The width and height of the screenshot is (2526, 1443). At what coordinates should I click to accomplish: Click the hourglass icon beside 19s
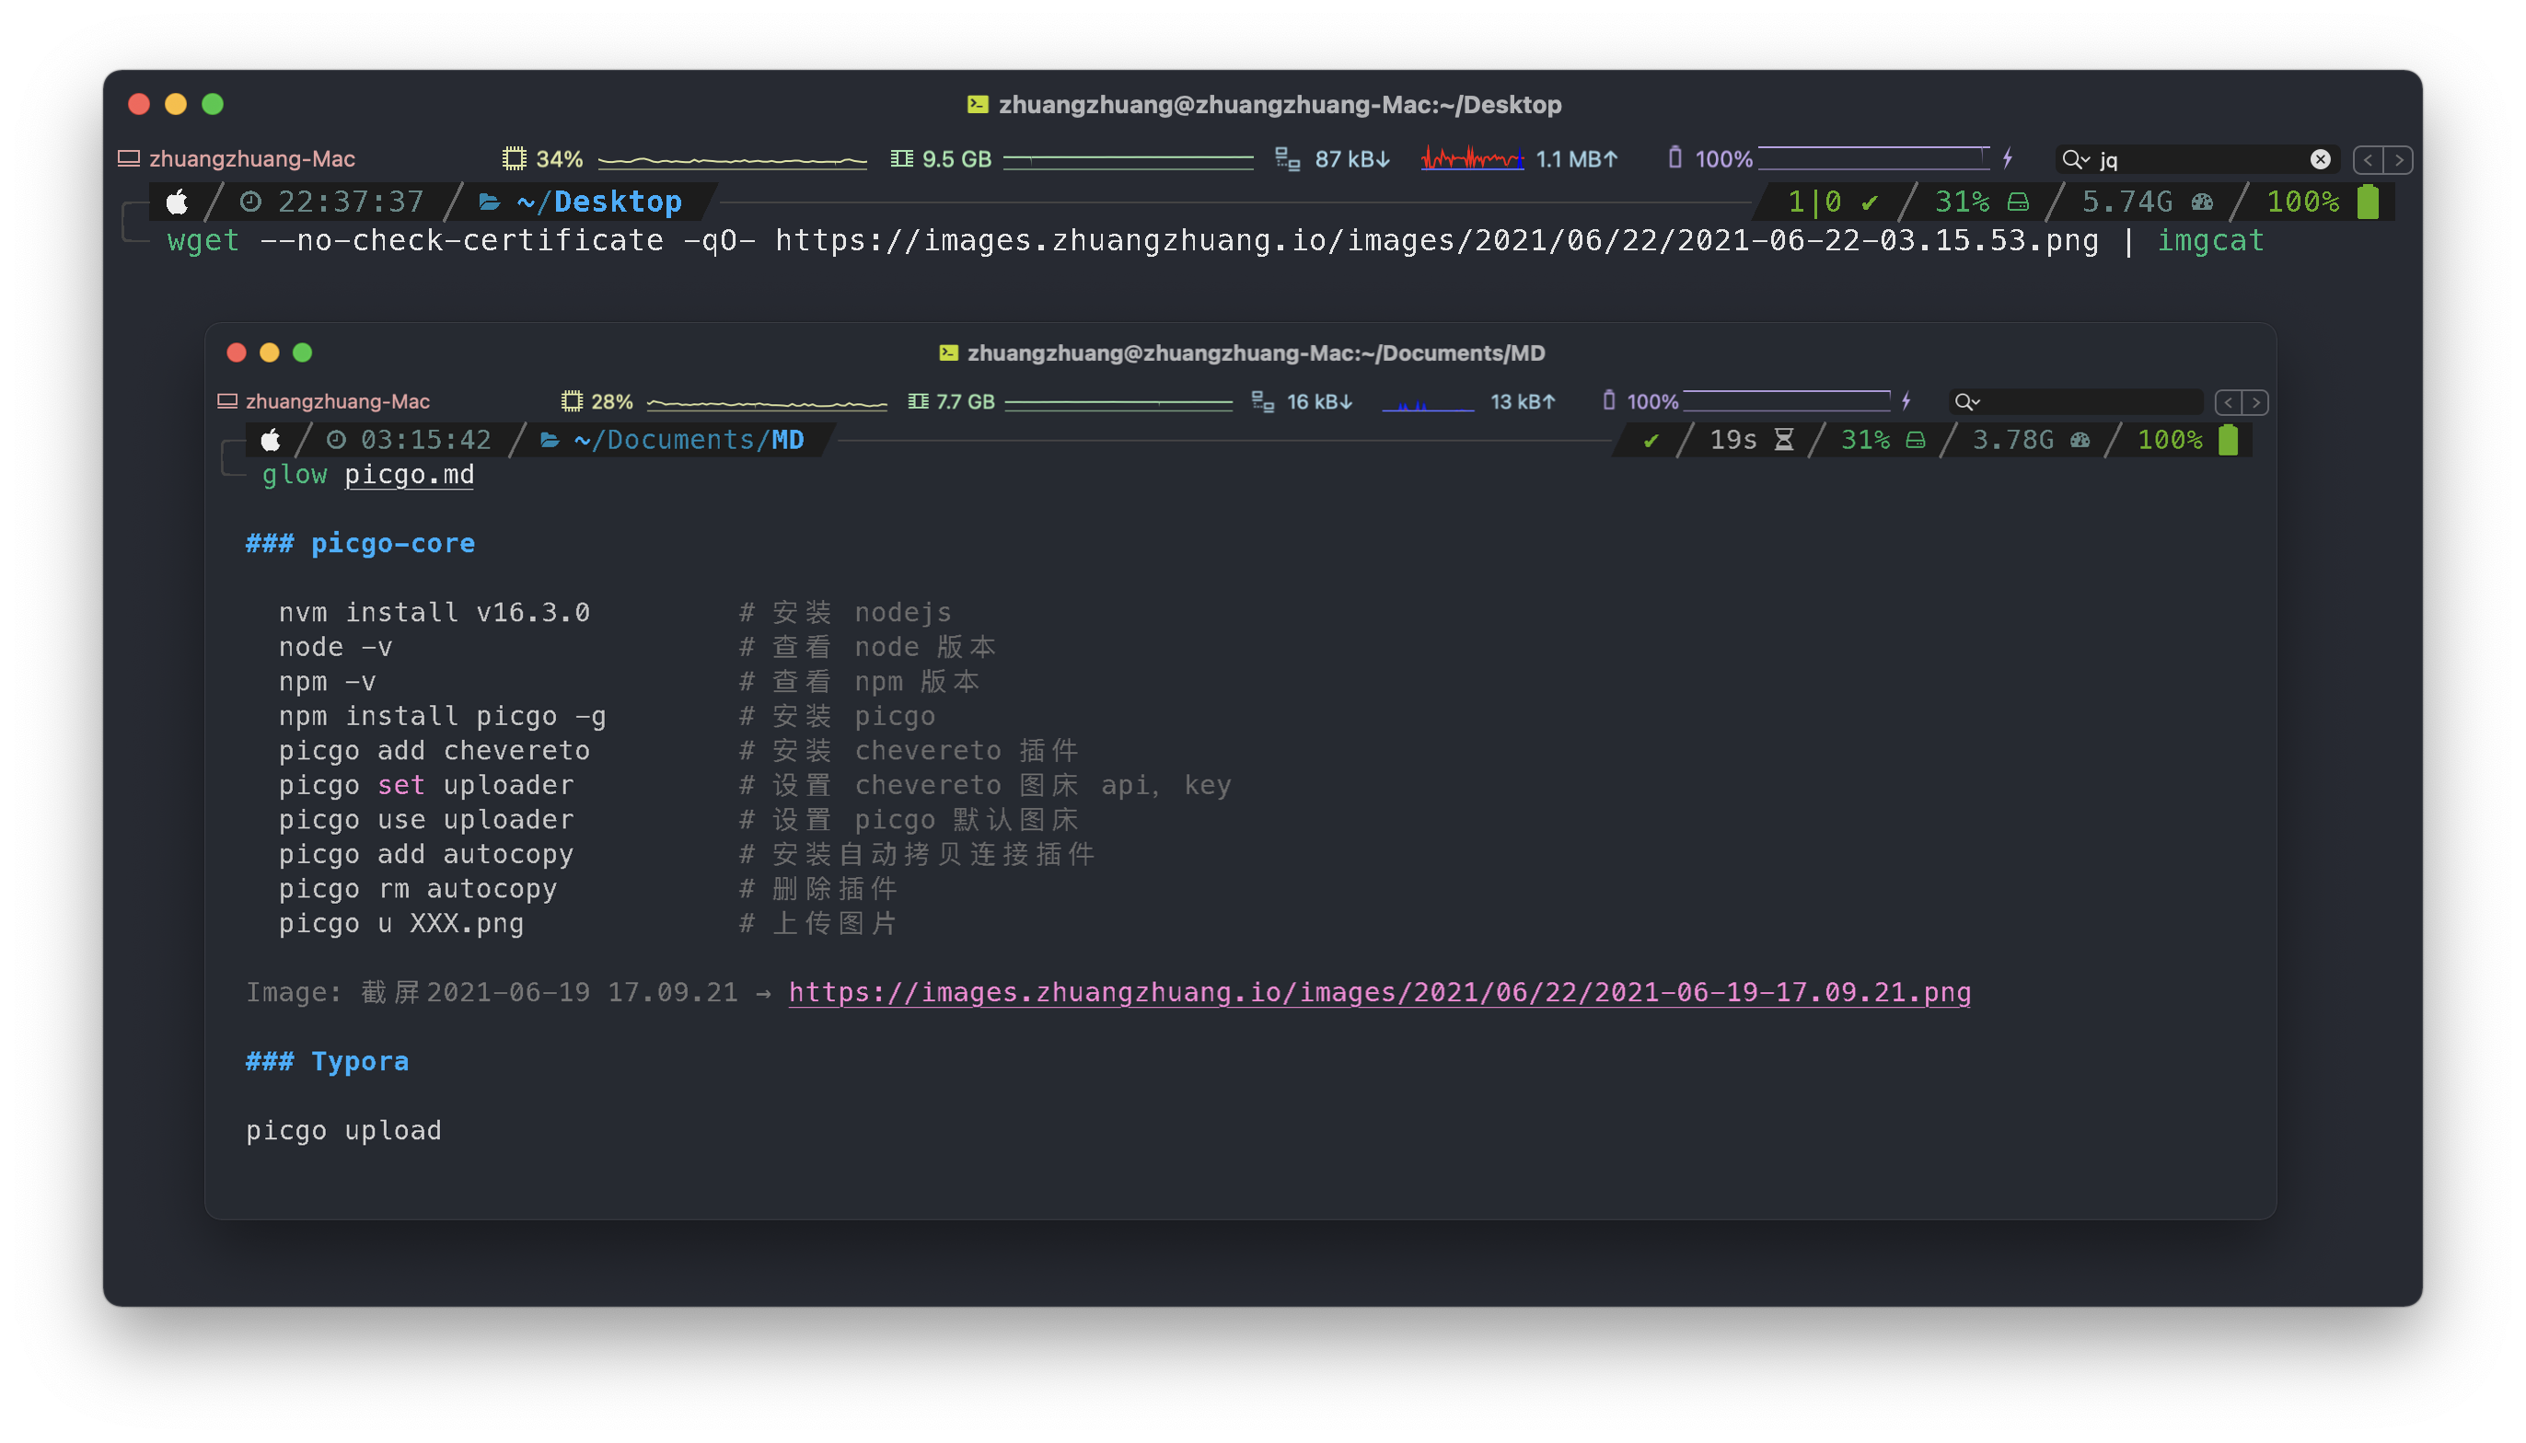pos(1784,440)
